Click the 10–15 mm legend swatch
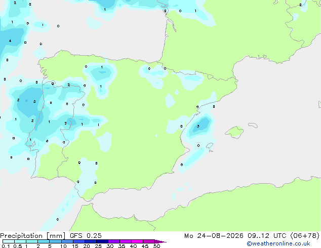This screenshot has width=321, height=248. 67,241
